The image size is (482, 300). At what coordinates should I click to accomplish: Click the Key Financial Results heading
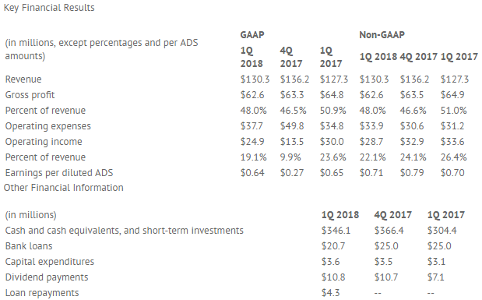[x=49, y=7]
